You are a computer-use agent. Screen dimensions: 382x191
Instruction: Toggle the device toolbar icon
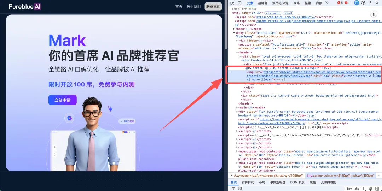(239, 3)
